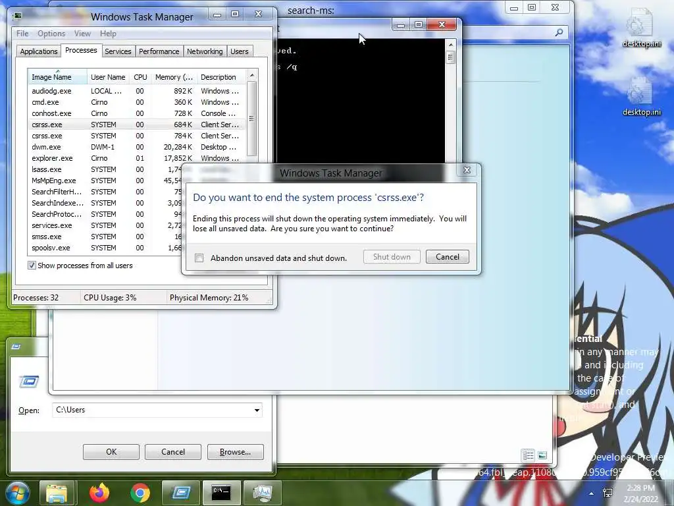Select the SearchFilterH... process row
Viewport: 674px width, 506px height.
coord(105,192)
